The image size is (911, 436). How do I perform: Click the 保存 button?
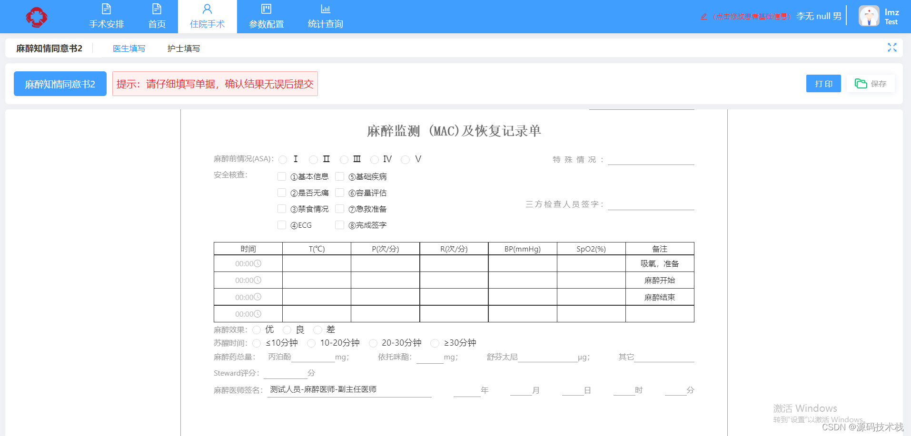click(x=871, y=84)
